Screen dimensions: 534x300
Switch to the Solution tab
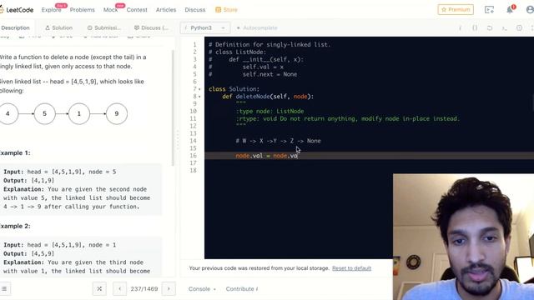(x=59, y=27)
